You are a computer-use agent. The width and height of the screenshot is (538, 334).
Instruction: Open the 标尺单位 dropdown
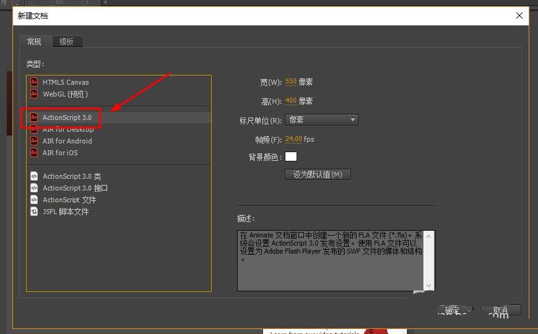(x=321, y=119)
